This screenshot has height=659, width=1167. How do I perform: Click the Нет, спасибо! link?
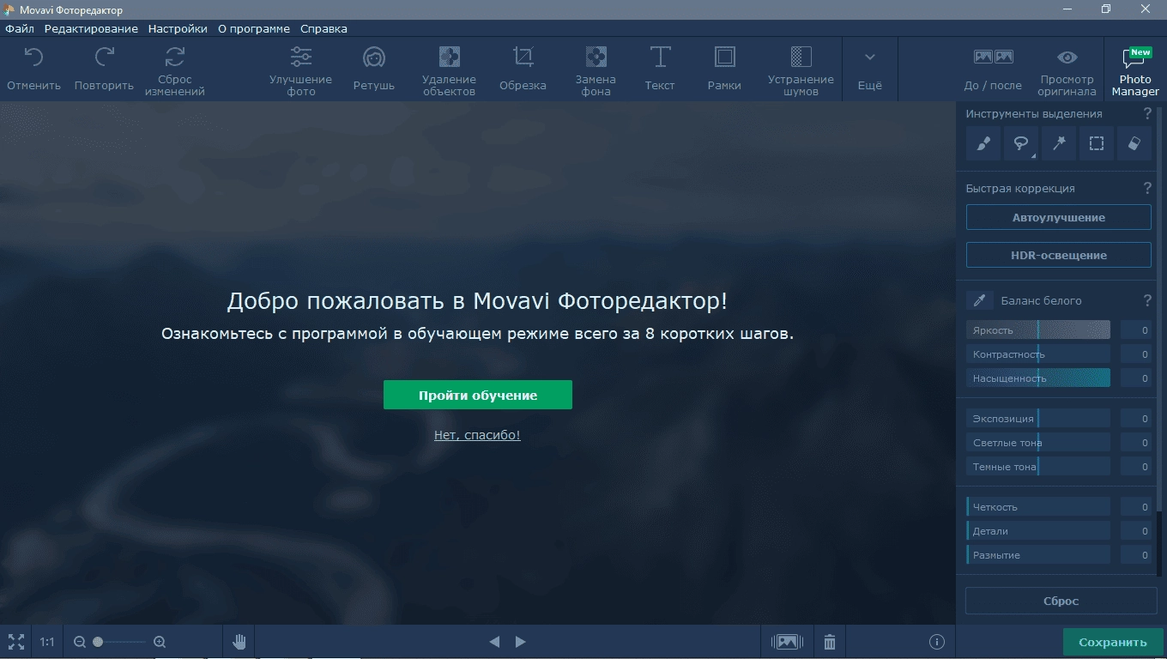point(477,435)
